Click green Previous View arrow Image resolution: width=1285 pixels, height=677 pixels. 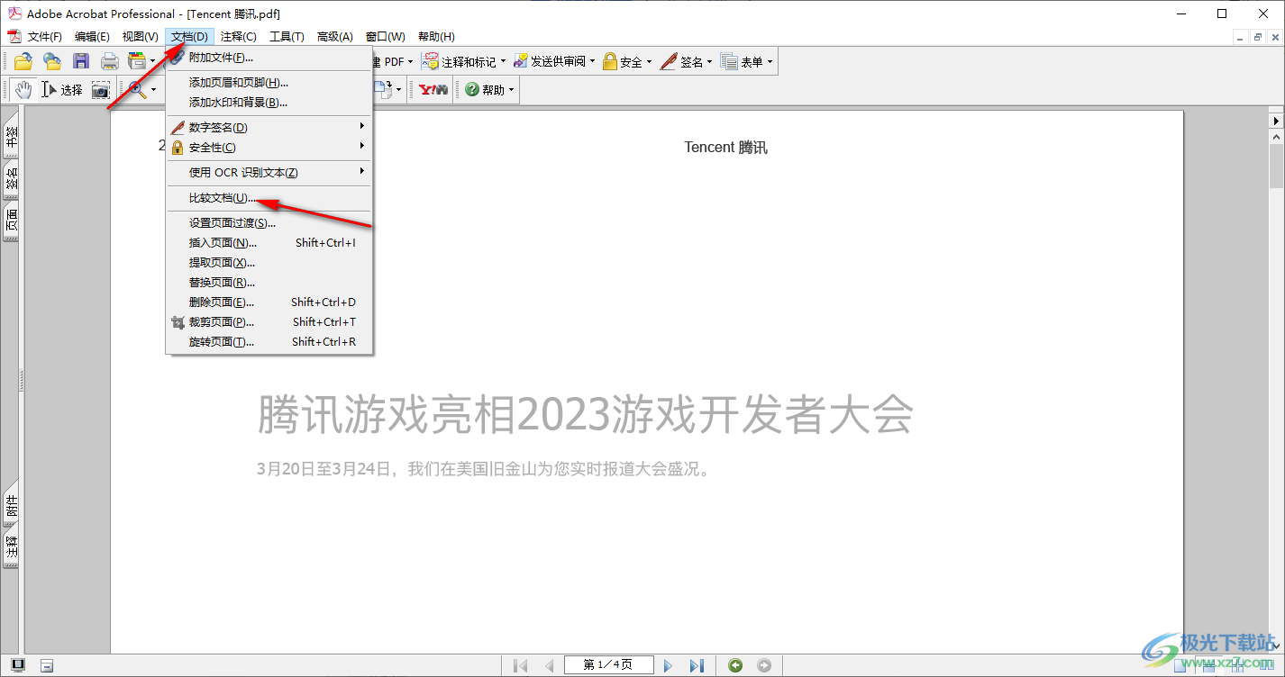coord(736,665)
